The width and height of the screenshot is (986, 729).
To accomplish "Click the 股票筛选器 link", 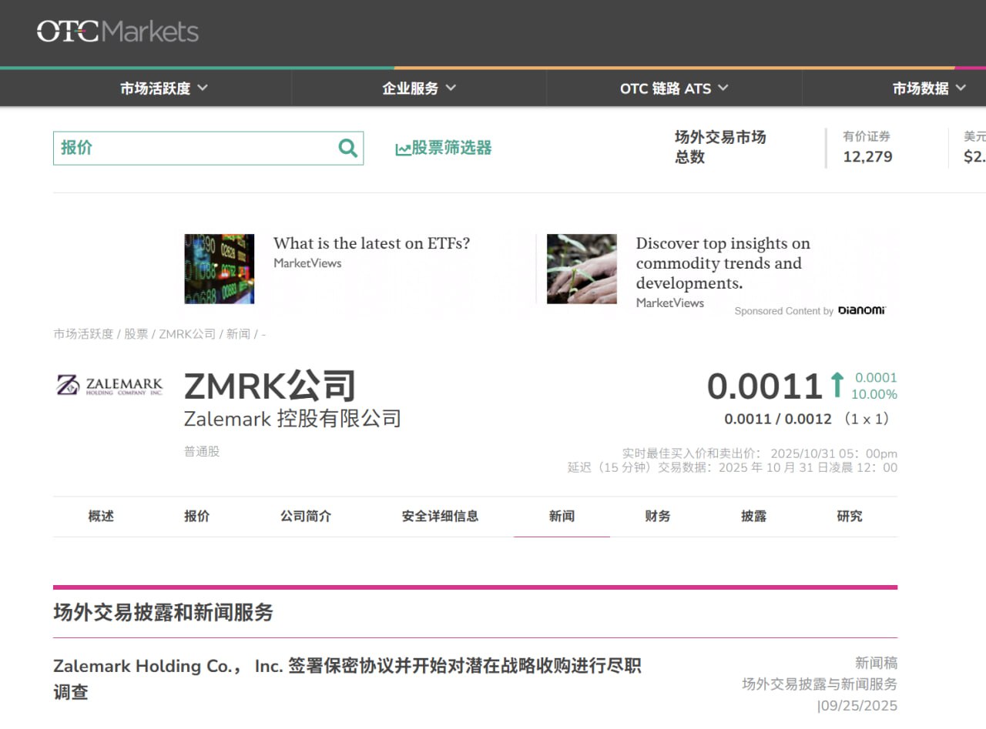I will tap(451, 148).
